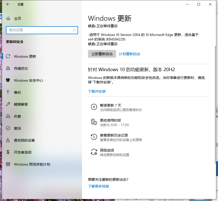This screenshot has height=201, width=218.
Task: Open the Windows 更新 sidebar section
Action: (25, 56)
